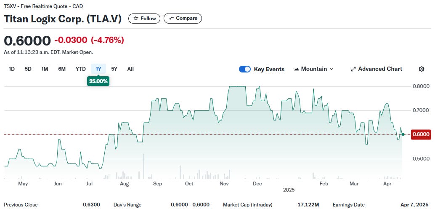Expand the Mountain chart type dropdown

pos(313,69)
